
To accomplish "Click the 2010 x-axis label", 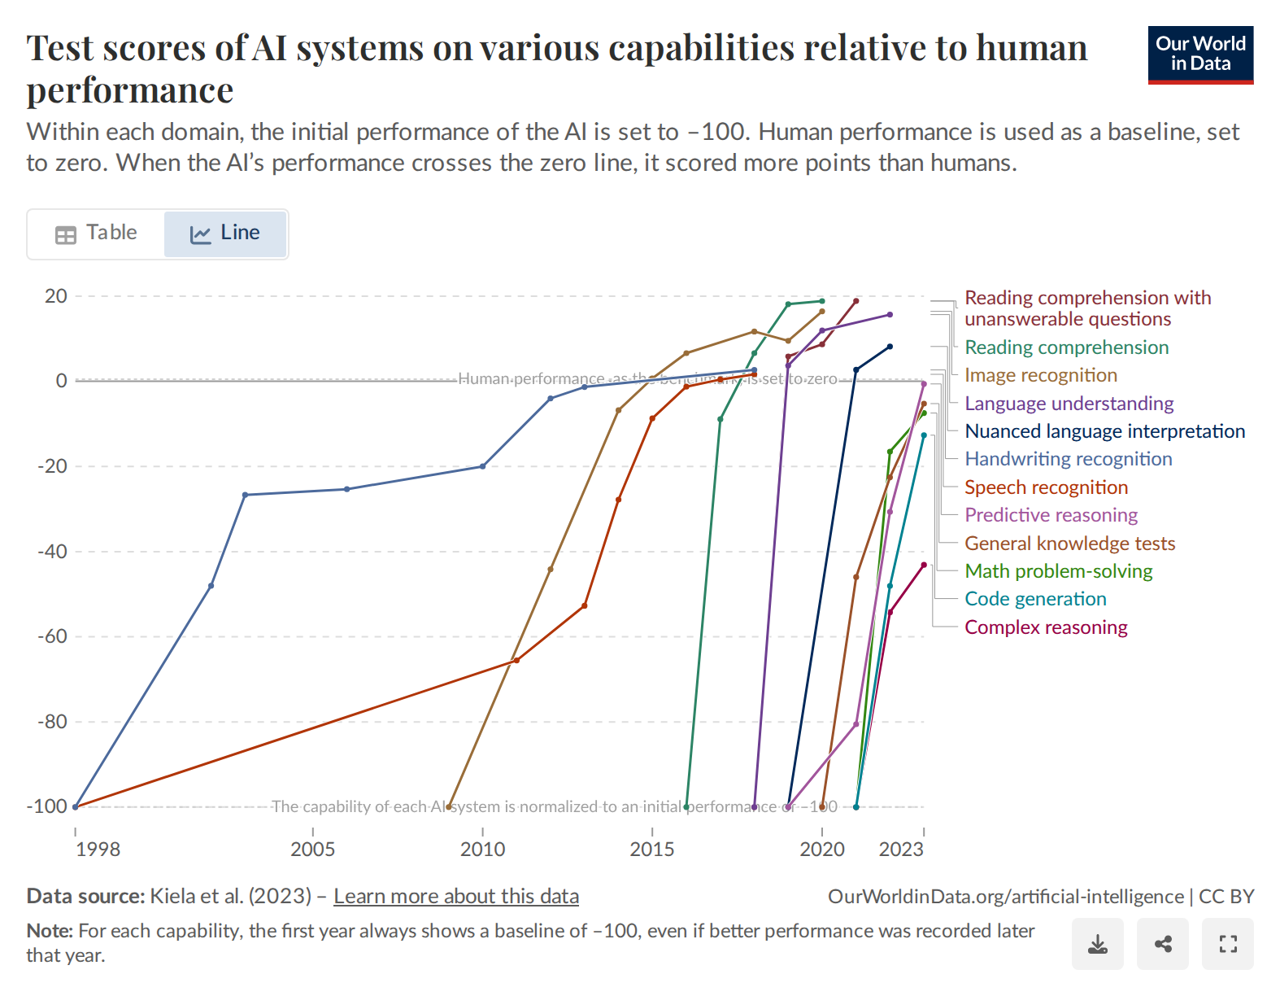I will [x=482, y=850].
